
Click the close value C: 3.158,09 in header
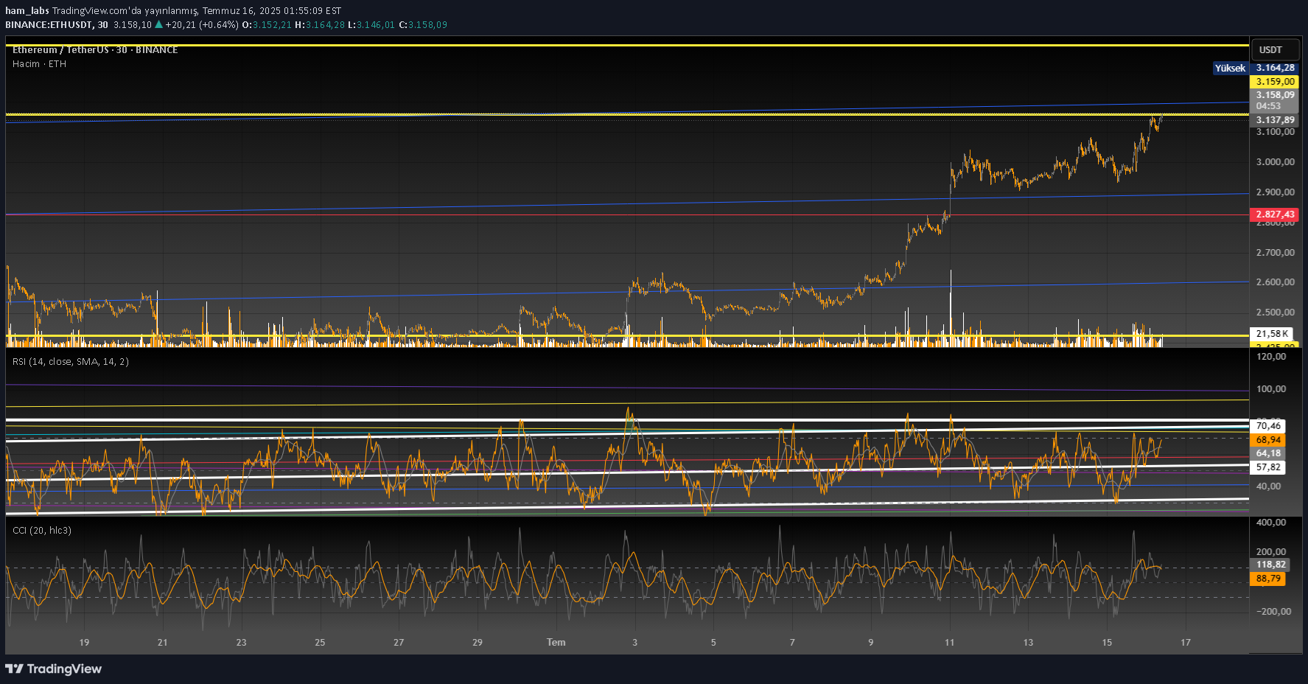[423, 25]
